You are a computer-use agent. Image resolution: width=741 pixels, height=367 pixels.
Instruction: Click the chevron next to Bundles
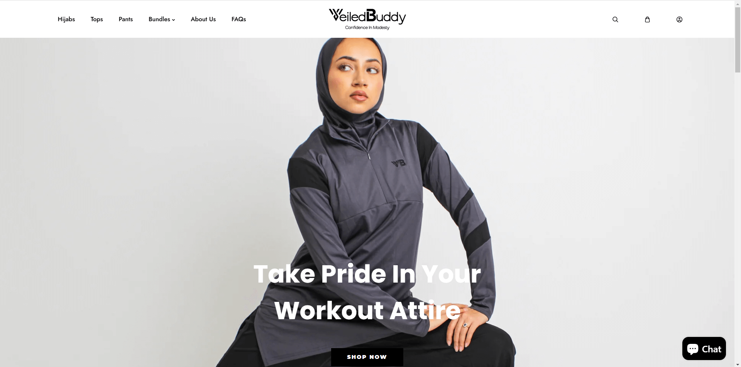[174, 20]
